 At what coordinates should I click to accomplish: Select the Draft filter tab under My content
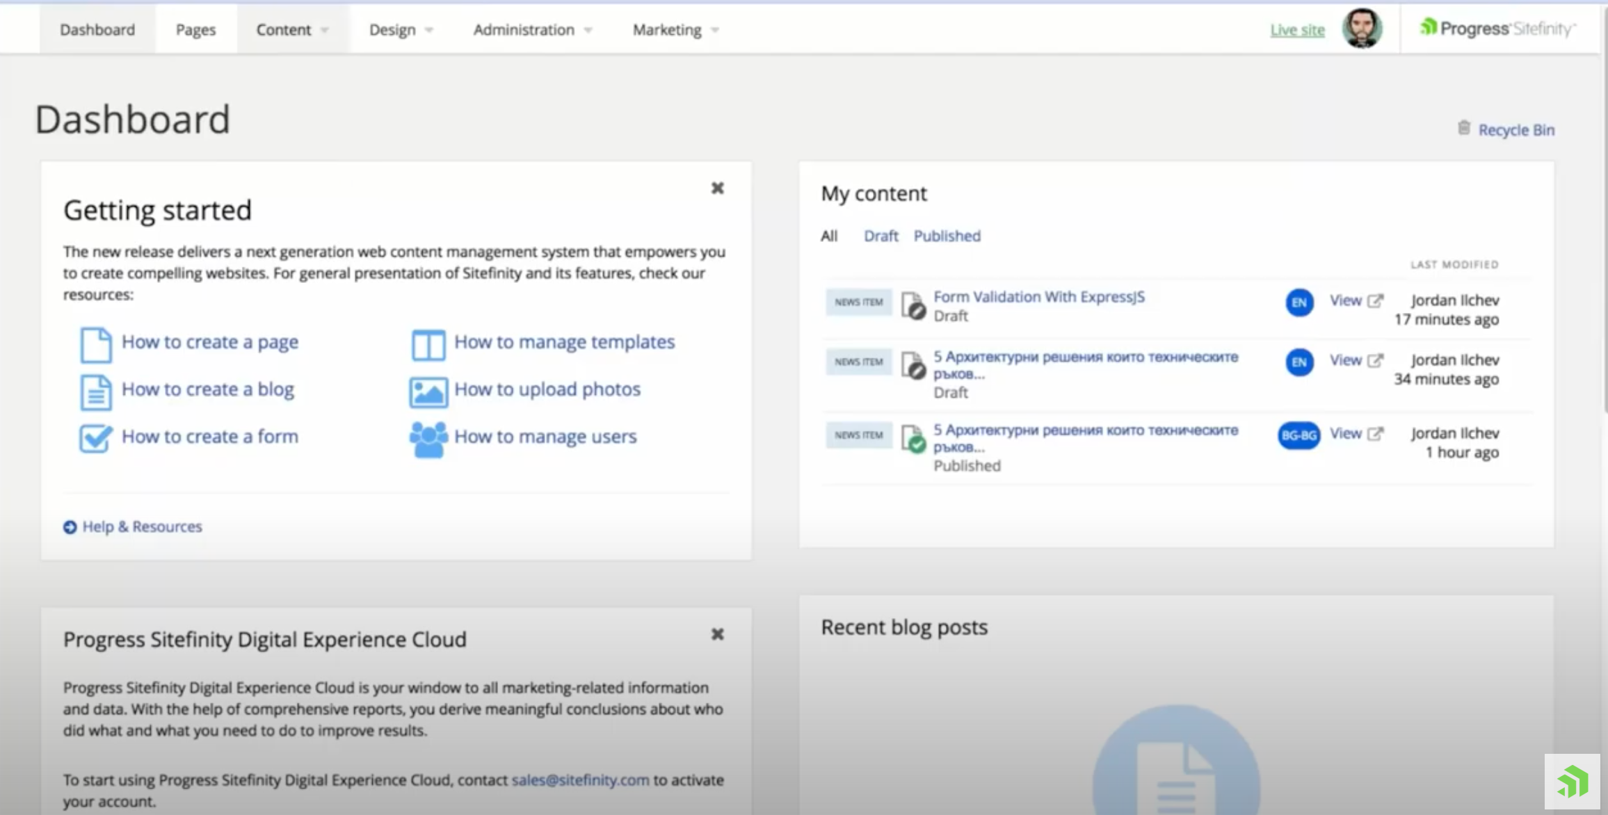(x=881, y=236)
